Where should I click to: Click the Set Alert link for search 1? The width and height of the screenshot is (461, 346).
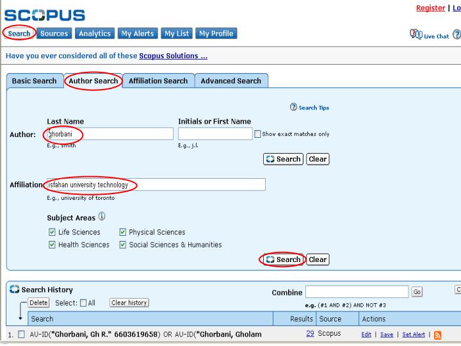click(x=414, y=334)
